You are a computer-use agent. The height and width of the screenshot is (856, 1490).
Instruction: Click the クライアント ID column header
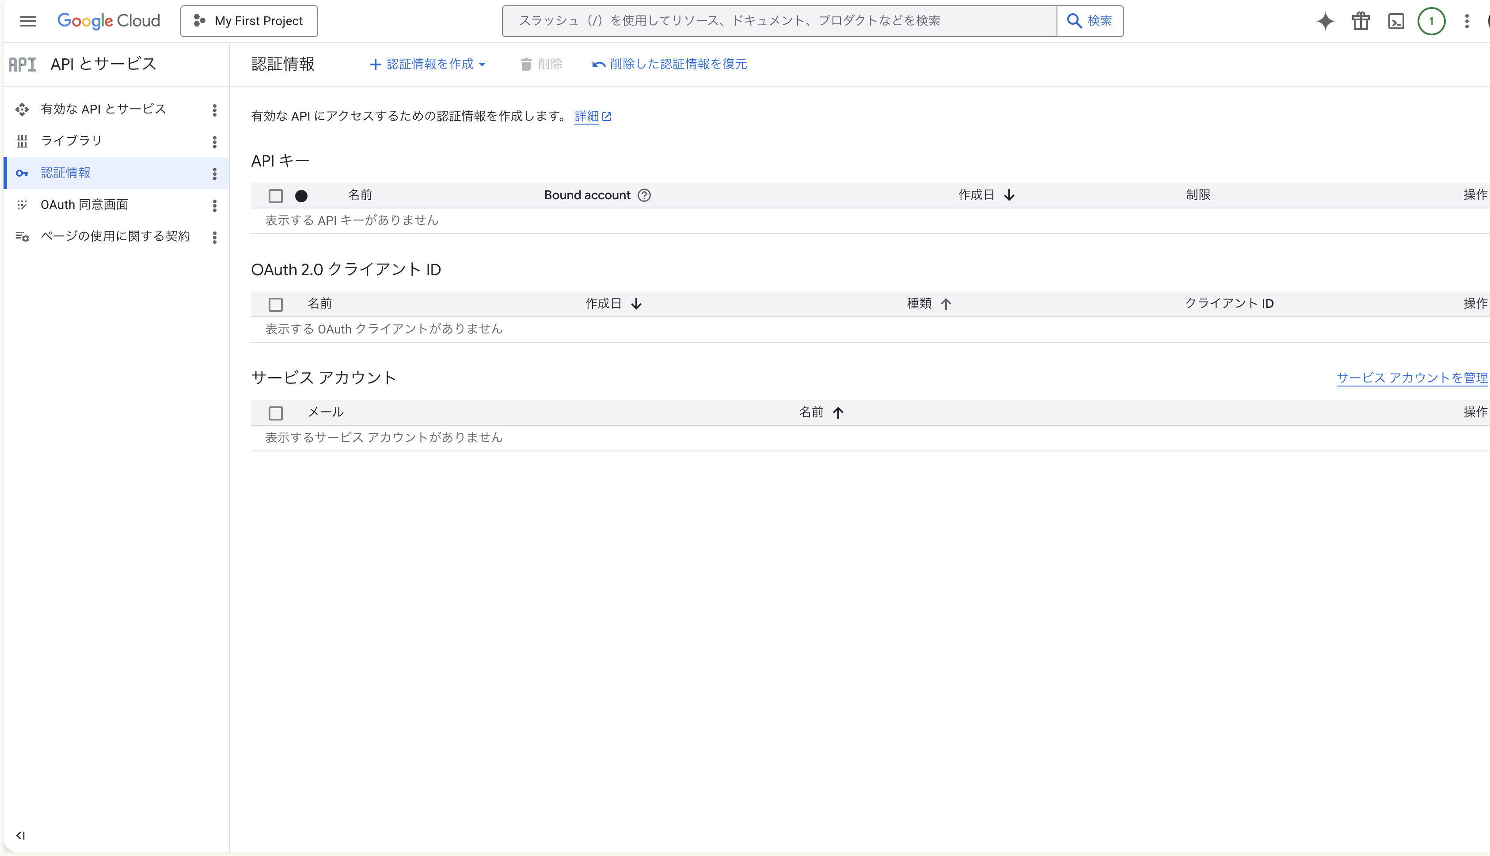(x=1229, y=303)
